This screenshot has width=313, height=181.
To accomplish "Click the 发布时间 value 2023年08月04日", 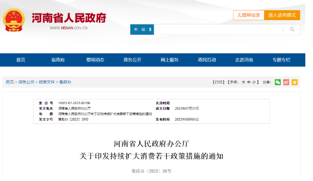I will tap(187, 119).
